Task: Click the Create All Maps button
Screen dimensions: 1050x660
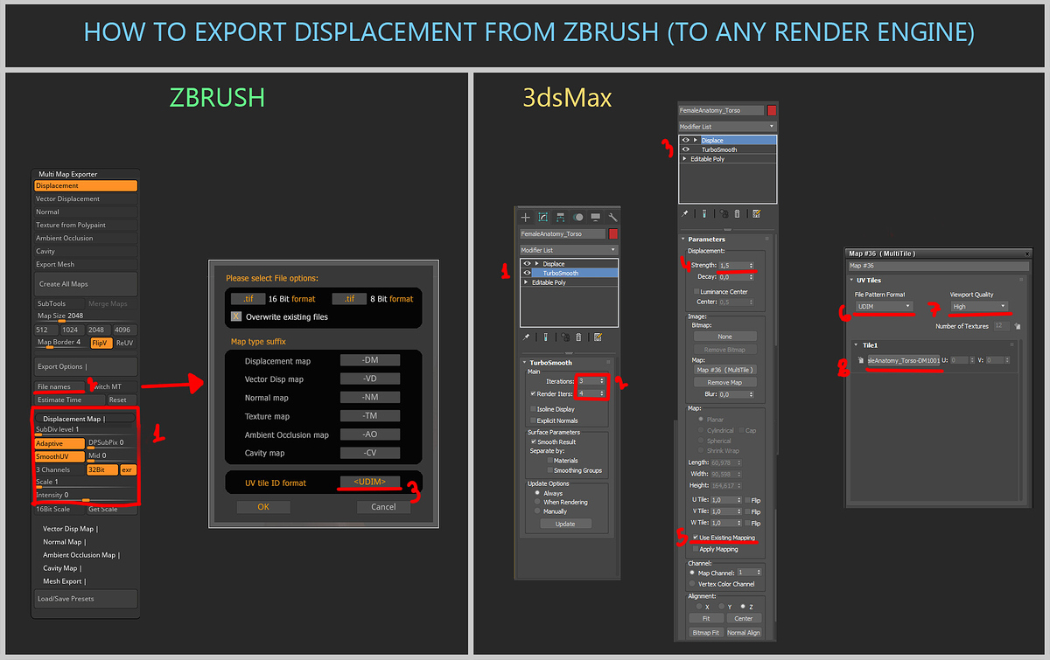Action: coord(86,284)
